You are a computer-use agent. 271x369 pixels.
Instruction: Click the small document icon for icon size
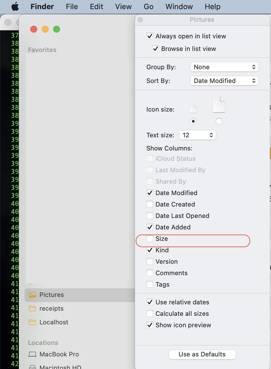[193, 109]
